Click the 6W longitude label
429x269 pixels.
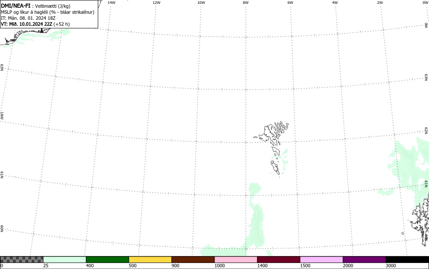[290, 3]
